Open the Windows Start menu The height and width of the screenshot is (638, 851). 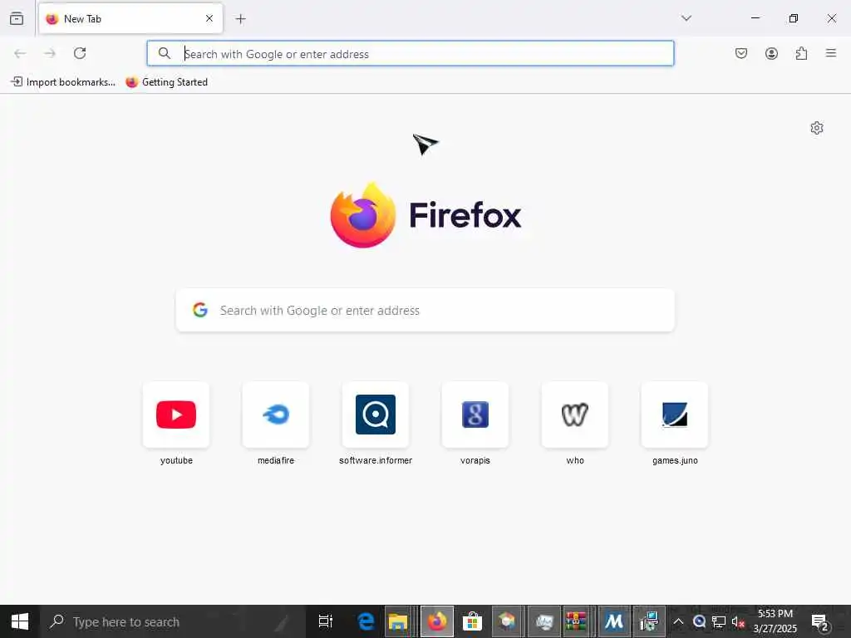20,621
